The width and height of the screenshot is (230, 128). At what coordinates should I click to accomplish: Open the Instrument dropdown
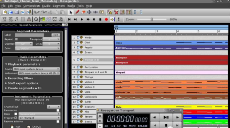point(39,73)
